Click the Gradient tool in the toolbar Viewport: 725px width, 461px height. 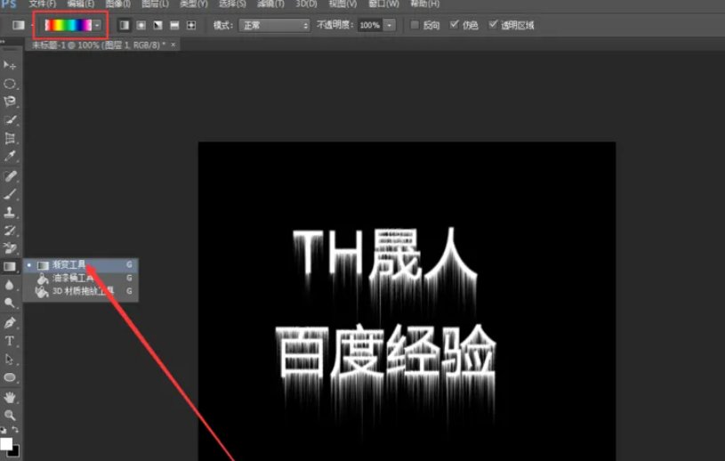[x=9, y=266]
